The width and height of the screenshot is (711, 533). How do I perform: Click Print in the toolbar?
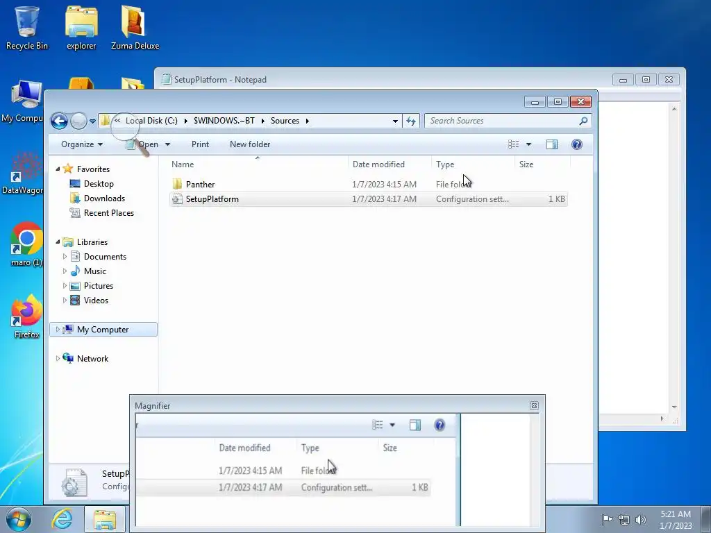(200, 144)
